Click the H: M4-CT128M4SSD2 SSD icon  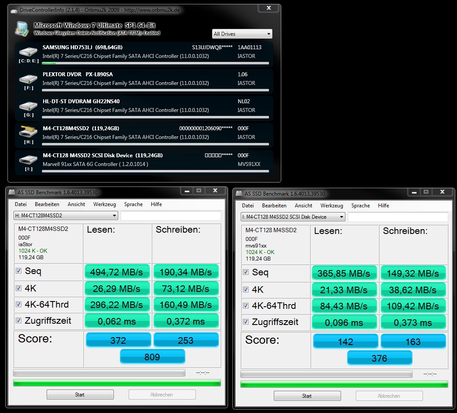pos(28,132)
